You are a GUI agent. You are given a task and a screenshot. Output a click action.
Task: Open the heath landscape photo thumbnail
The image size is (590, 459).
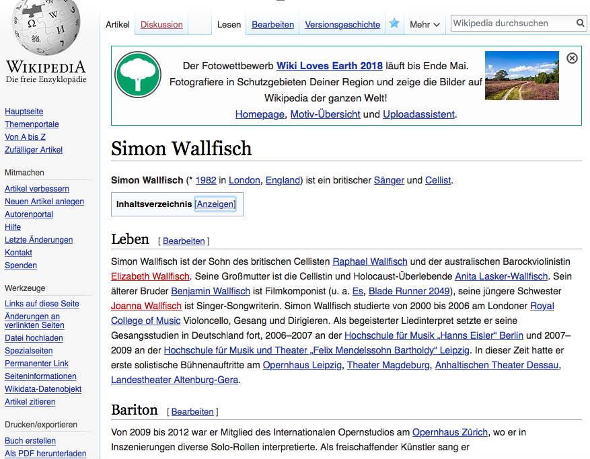tap(522, 75)
